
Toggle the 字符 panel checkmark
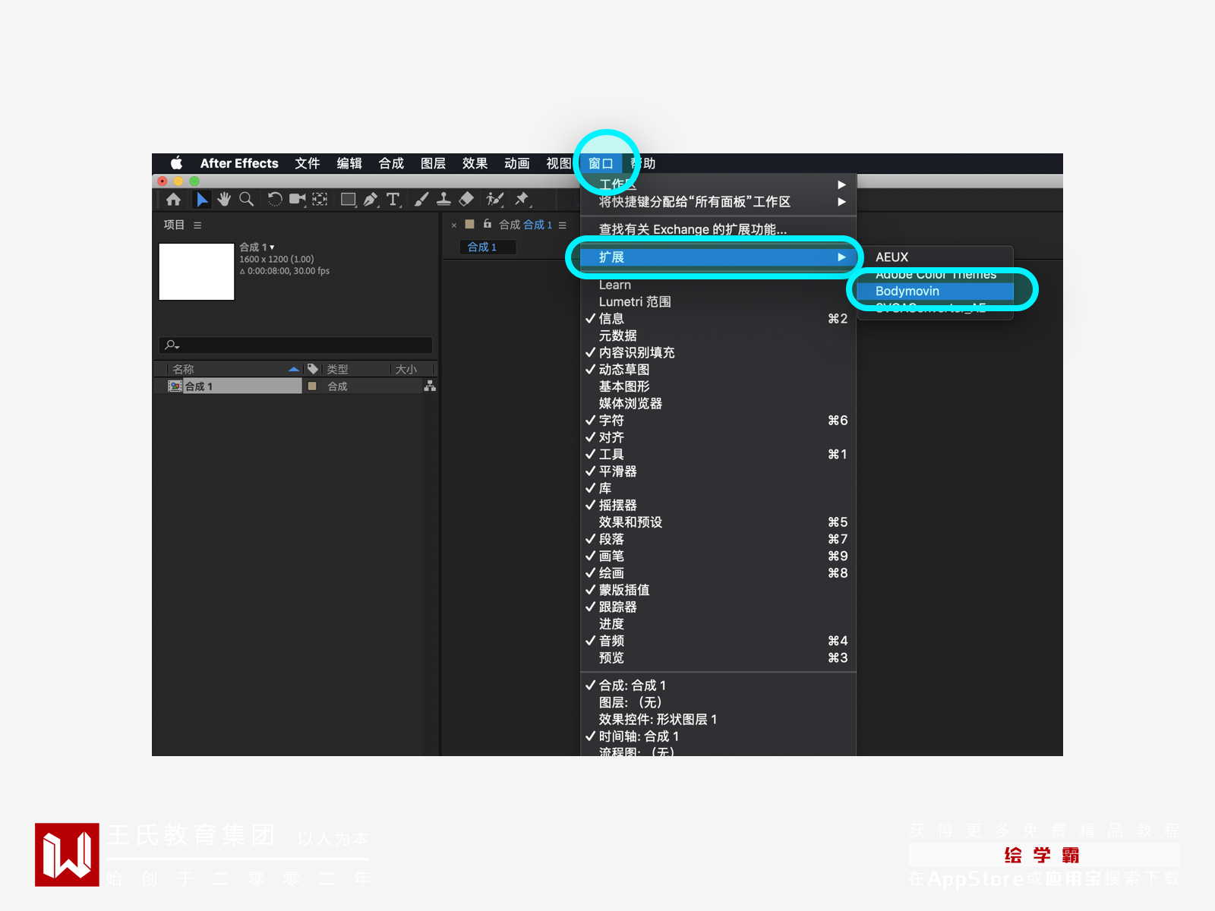pos(590,421)
